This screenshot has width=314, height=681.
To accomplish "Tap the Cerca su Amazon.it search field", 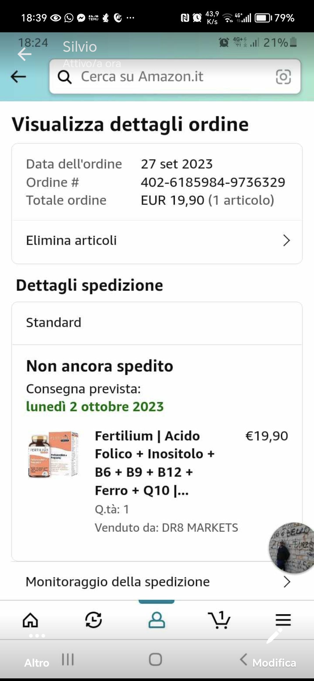I will (x=175, y=77).
